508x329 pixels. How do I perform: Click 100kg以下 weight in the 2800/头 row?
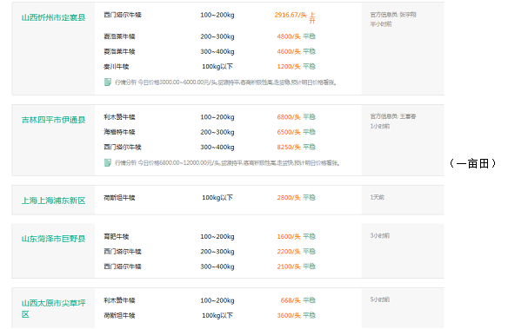tap(217, 197)
